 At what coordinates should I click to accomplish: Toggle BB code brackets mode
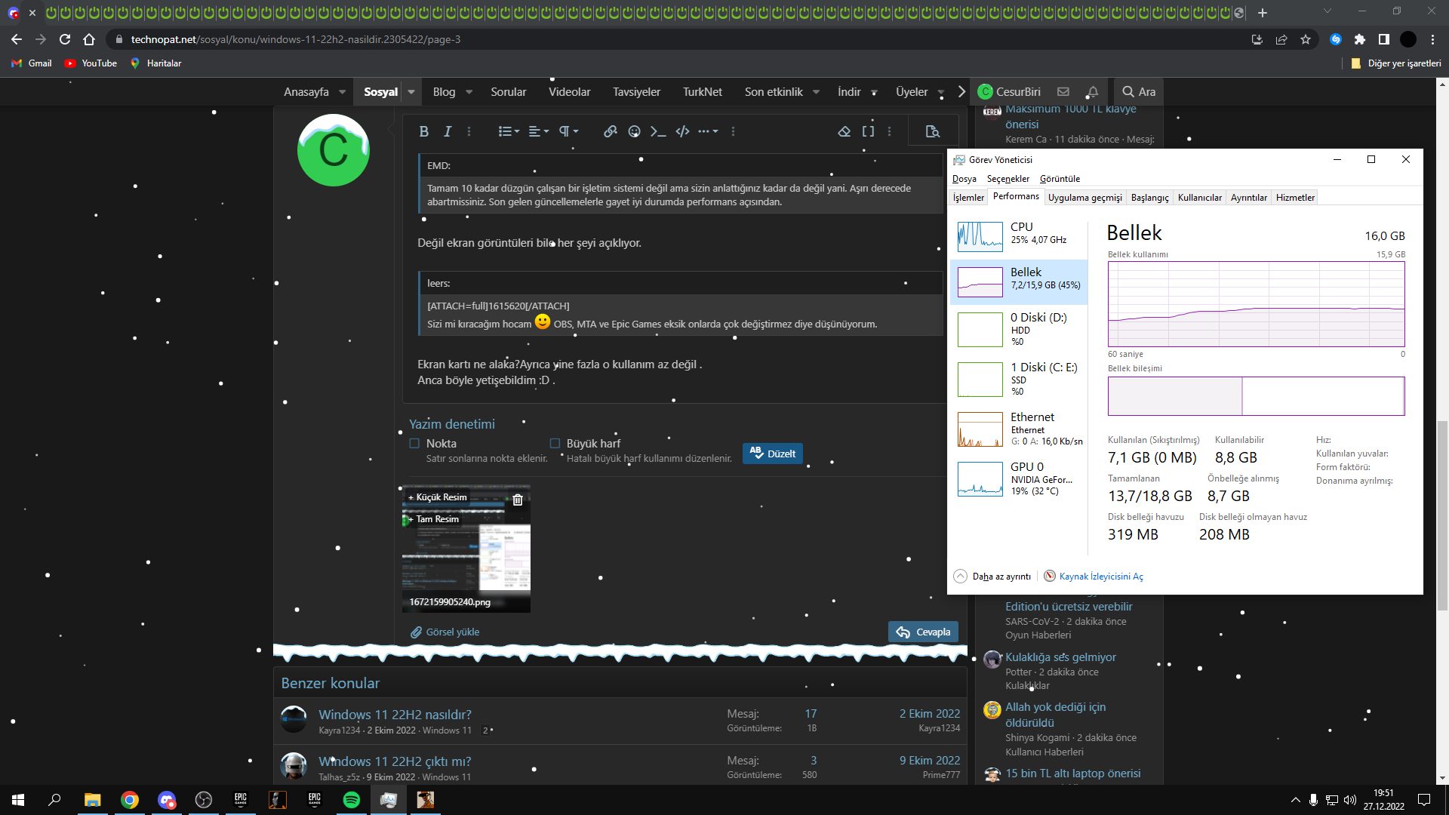pyautogui.click(x=868, y=131)
